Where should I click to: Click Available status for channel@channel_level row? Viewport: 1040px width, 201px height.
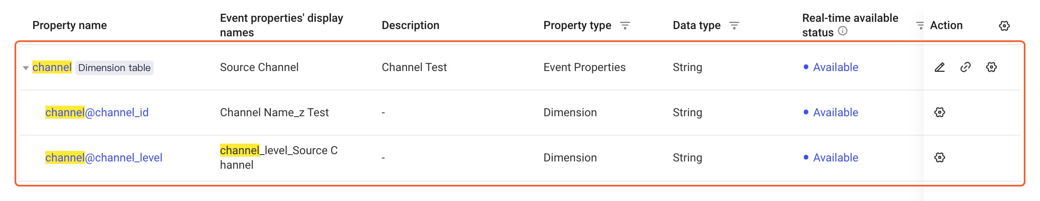coord(831,157)
